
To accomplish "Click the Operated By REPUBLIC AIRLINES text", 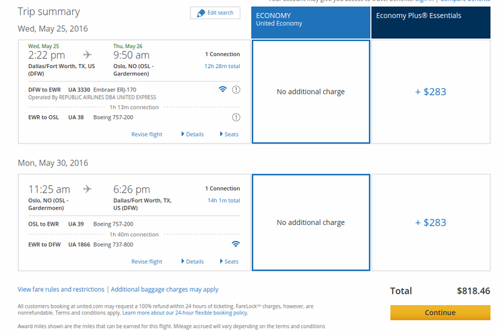I will (92, 97).
